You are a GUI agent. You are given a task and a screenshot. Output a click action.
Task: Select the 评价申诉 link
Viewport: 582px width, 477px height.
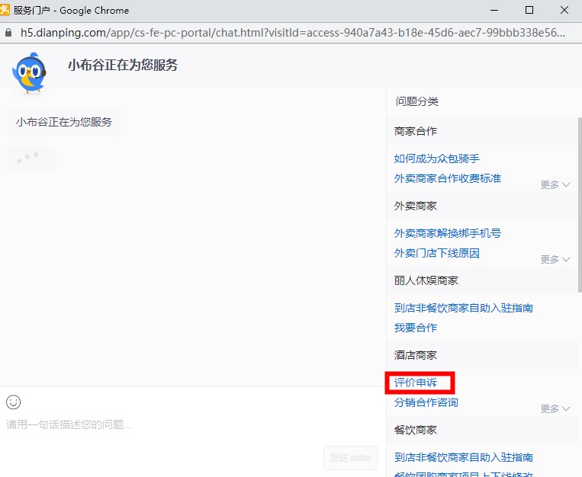pos(415,383)
